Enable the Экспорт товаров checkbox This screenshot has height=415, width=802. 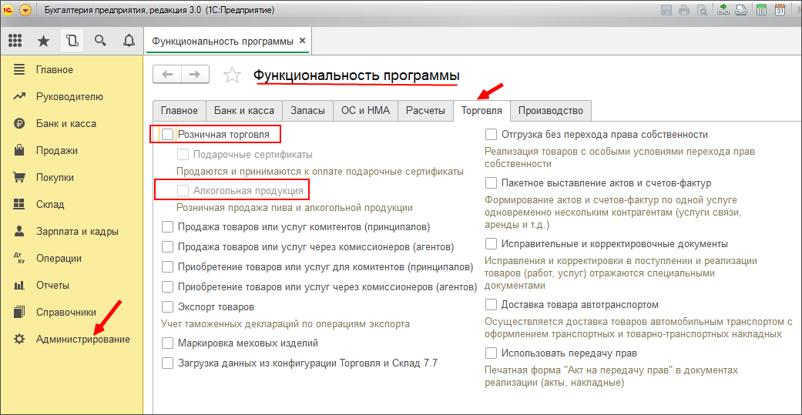click(x=168, y=307)
